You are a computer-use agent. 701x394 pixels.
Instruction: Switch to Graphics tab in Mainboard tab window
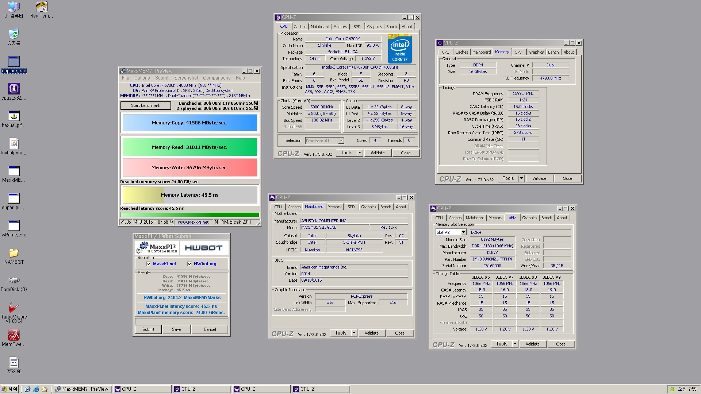click(369, 207)
